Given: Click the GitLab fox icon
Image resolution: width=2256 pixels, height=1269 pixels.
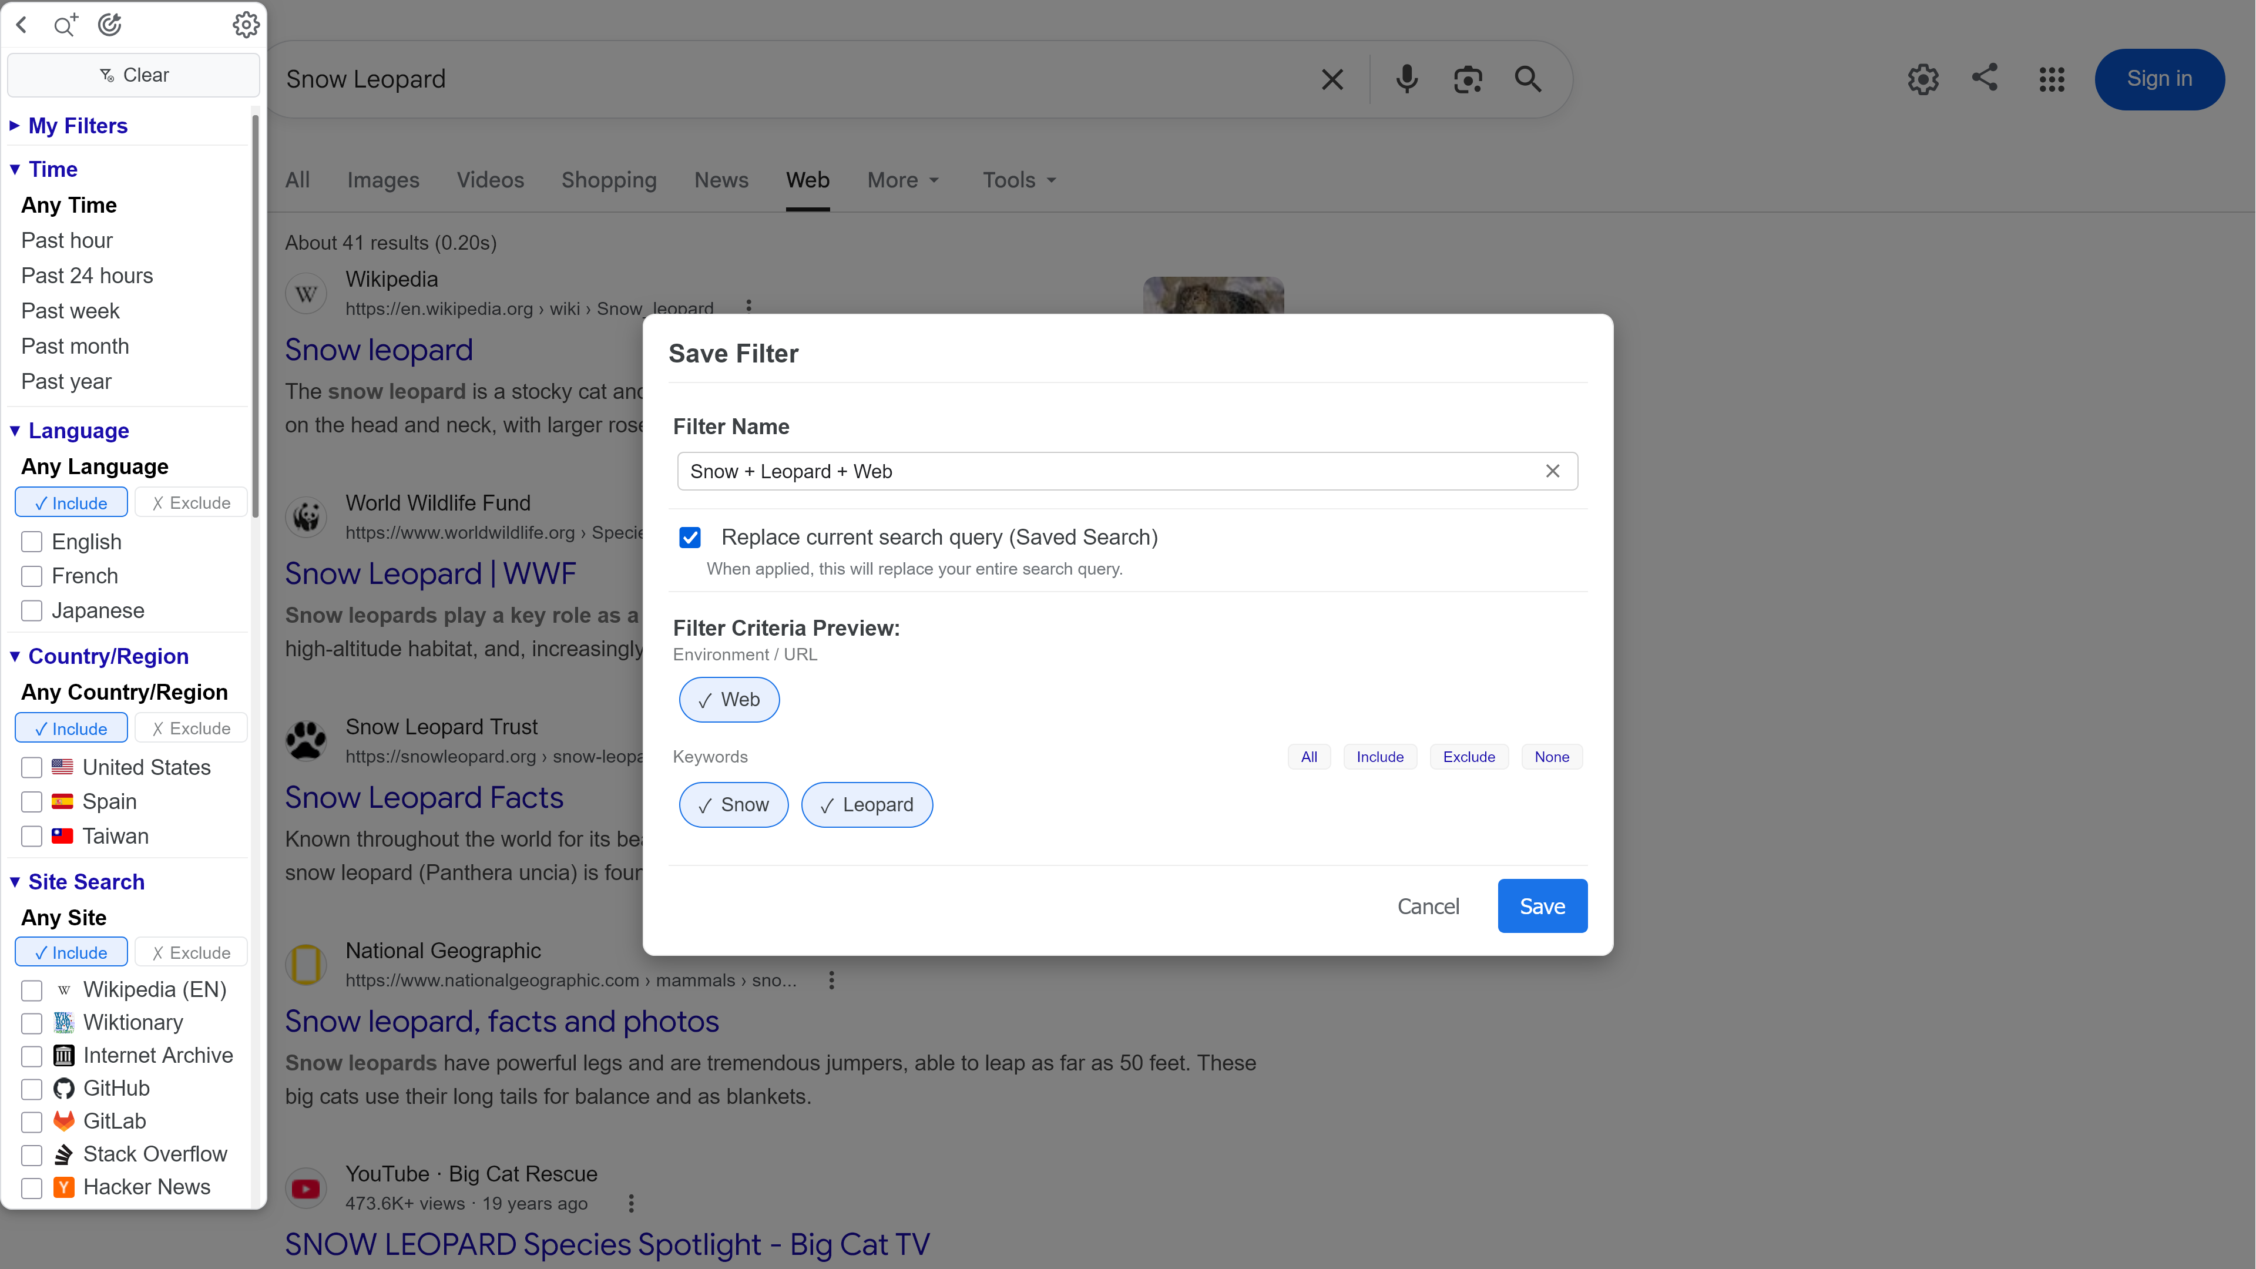Looking at the screenshot, I should click(64, 1121).
